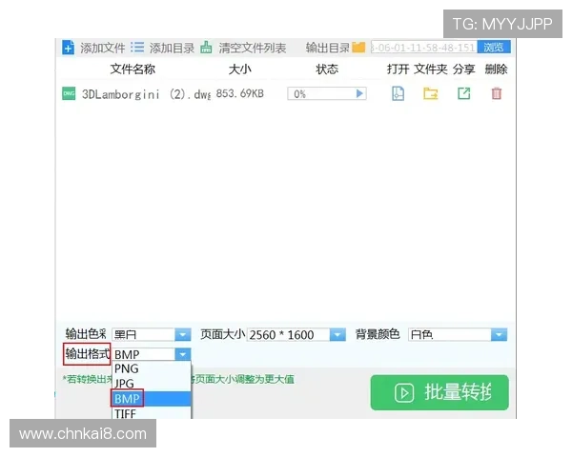Click the 文件名称 column header
Image resolution: width=572 pixels, height=457 pixels.
coord(133,69)
